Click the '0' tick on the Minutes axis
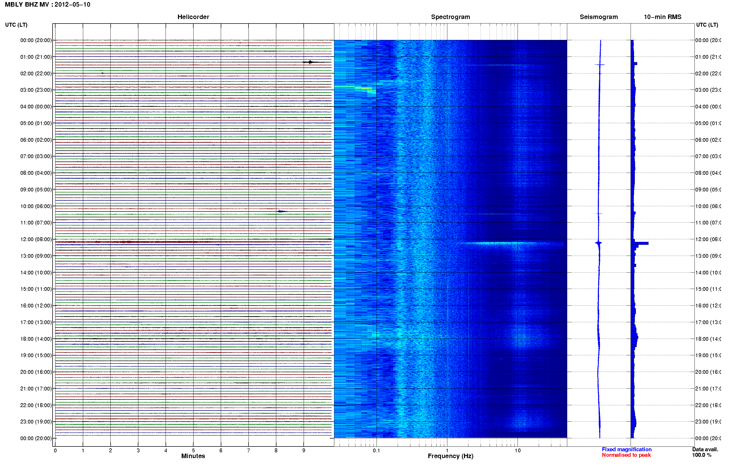The image size is (751, 470). click(55, 451)
